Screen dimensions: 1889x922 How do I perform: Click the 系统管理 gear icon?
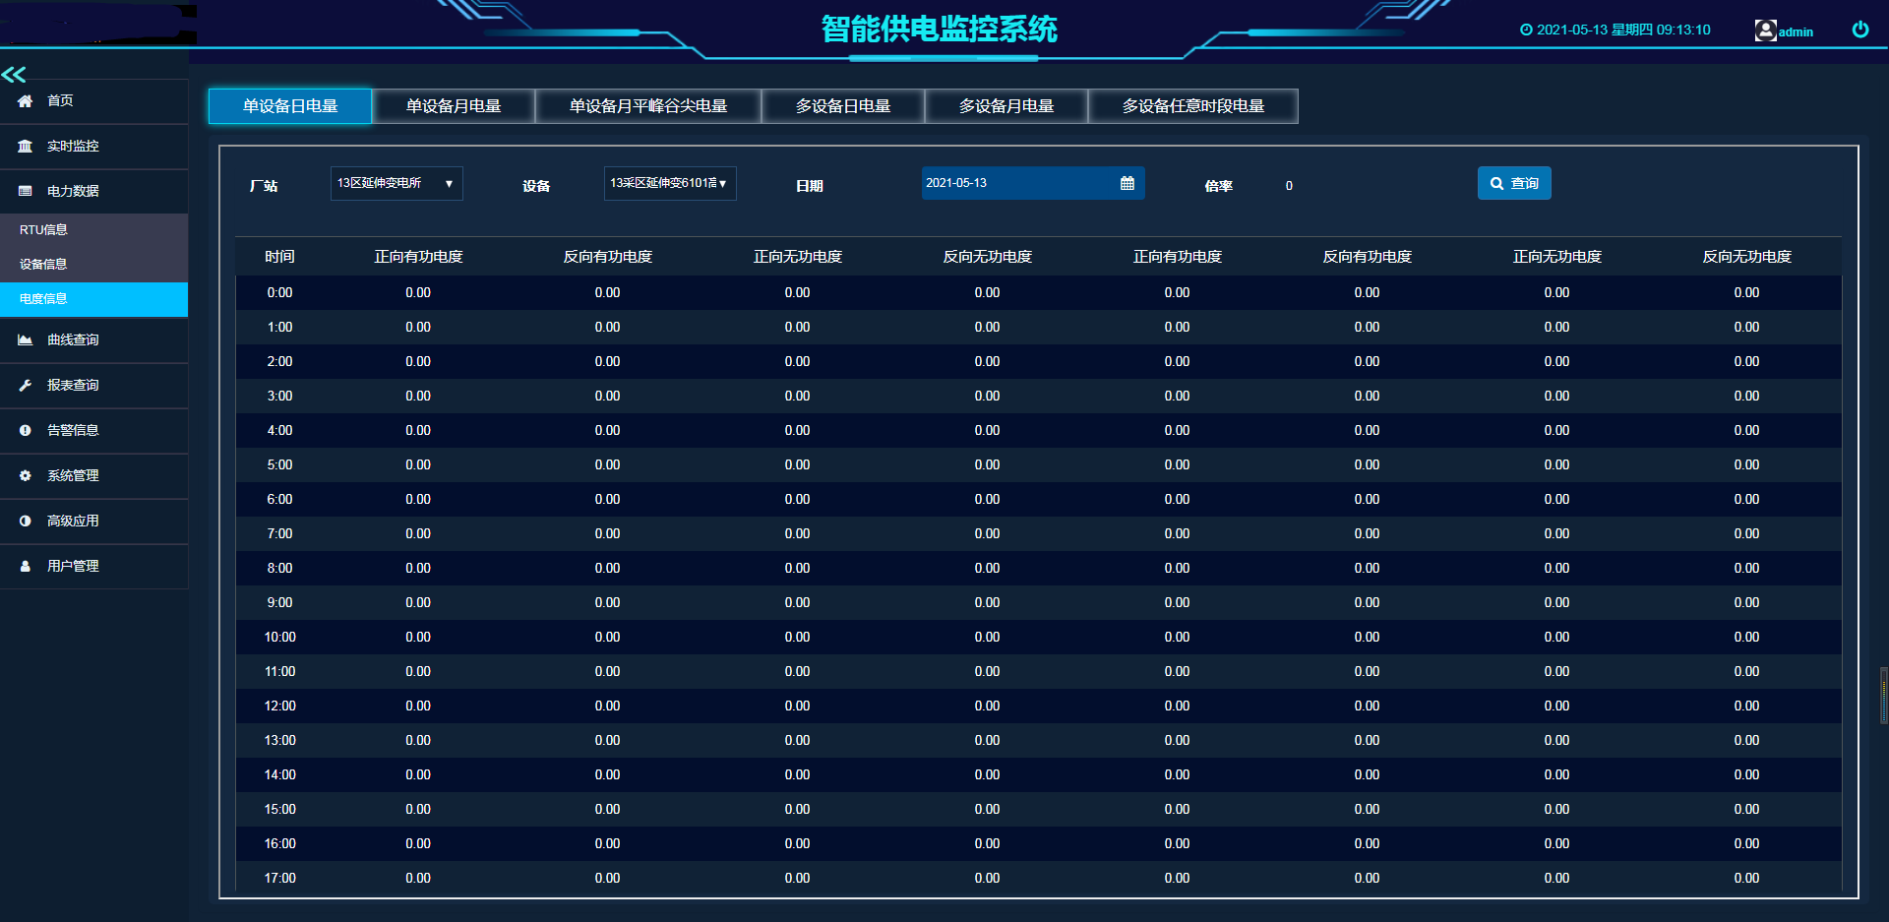(26, 476)
